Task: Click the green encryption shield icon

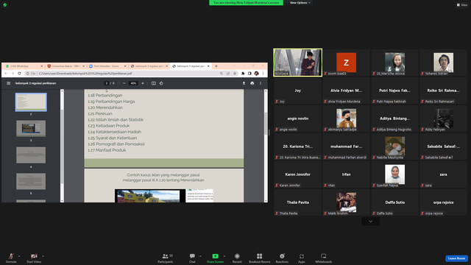Action: [5, 5]
